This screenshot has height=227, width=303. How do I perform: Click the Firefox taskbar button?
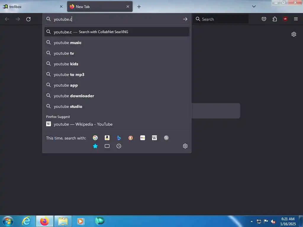click(44, 221)
